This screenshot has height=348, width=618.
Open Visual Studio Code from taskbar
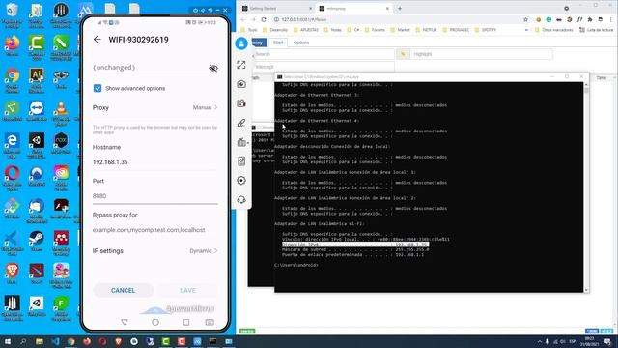pos(55,341)
